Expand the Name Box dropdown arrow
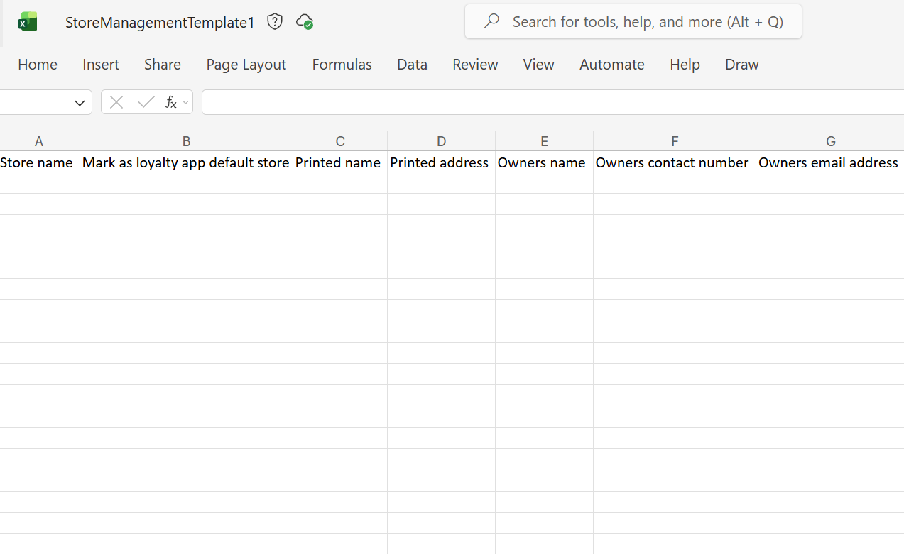The height and width of the screenshot is (554, 904). [80, 103]
